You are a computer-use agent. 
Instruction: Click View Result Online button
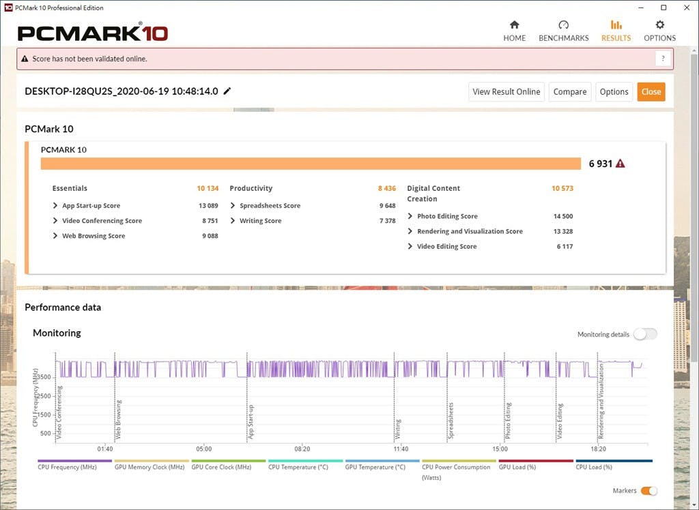tap(507, 92)
